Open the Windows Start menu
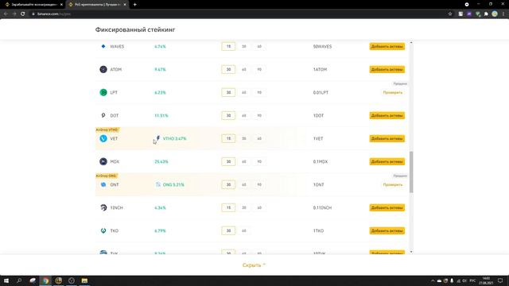This screenshot has width=509, height=286. click(6, 280)
